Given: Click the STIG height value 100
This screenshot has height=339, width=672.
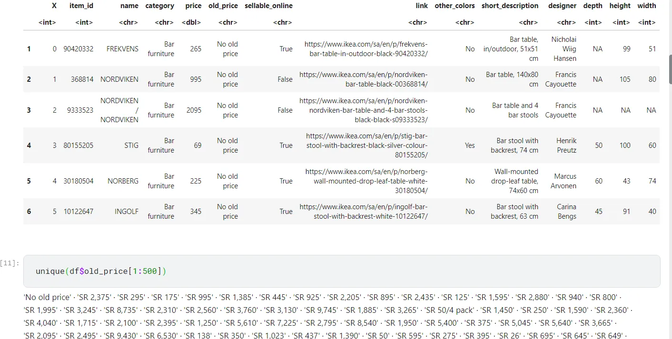Looking at the screenshot, I should click(x=625, y=145).
